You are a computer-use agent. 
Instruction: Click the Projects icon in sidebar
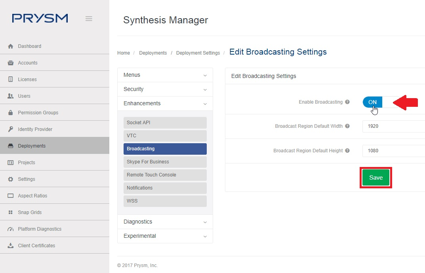(x=11, y=163)
